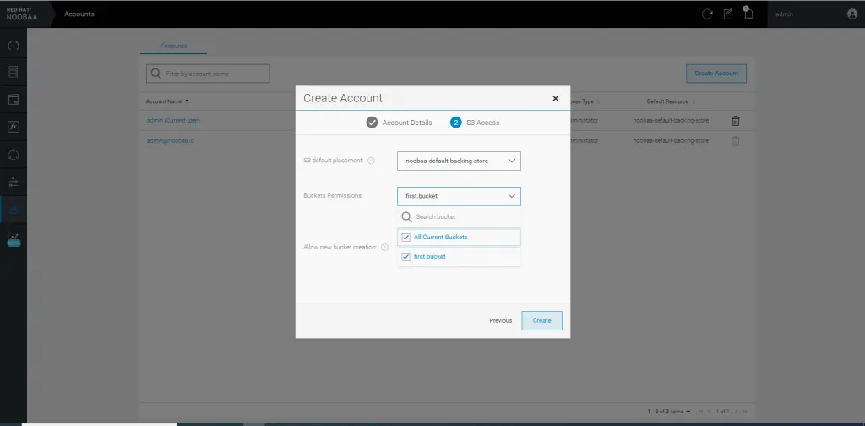This screenshot has height=426, width=865.
Task: Click the Create button
Action: tap(541, 320)
